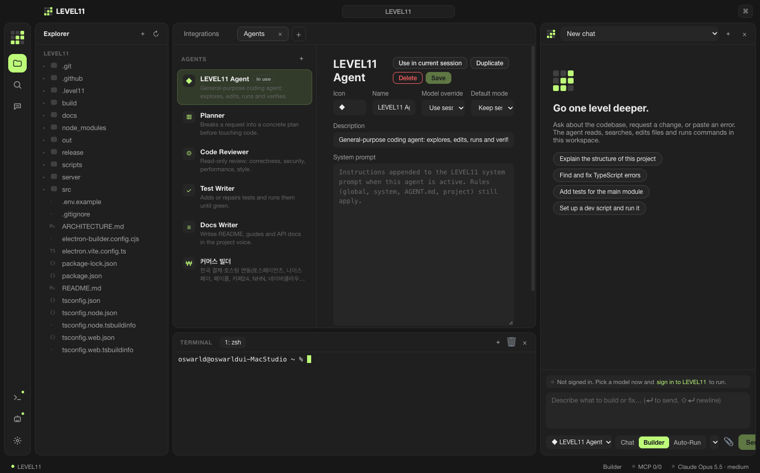Open the Default mode dropdown
The image size is (760, 473).
click(492, 108)
